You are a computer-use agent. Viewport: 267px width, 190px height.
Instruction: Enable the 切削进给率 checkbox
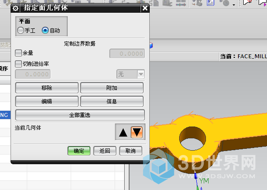click(18, 64)
